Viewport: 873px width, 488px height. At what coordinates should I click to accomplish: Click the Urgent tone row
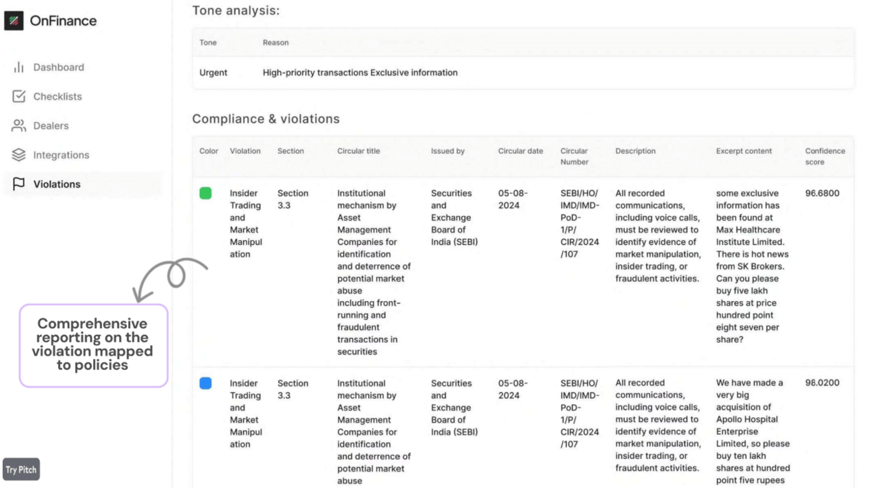(x=213, y=73)
